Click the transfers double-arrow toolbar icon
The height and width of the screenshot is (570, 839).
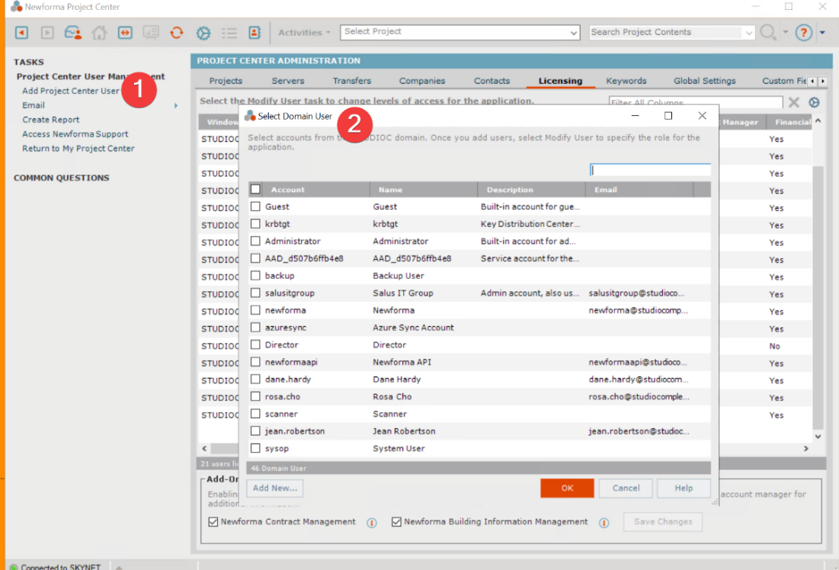coord(126,33)
